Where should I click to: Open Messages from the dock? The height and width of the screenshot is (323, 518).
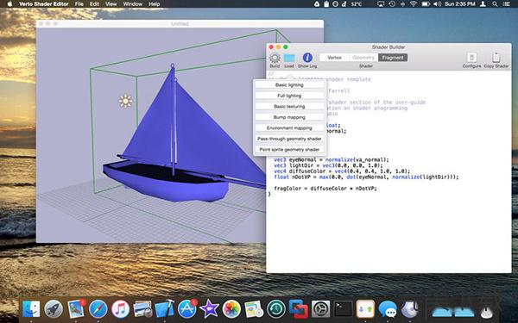pyautogui.click(x=388, y=309)
